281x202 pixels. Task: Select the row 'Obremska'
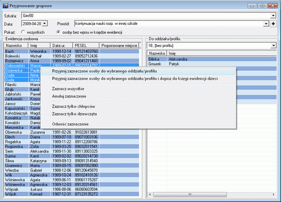tap(71, 132)
